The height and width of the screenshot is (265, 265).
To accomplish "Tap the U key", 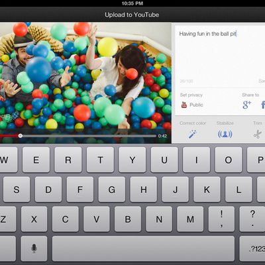I will 164,160.
